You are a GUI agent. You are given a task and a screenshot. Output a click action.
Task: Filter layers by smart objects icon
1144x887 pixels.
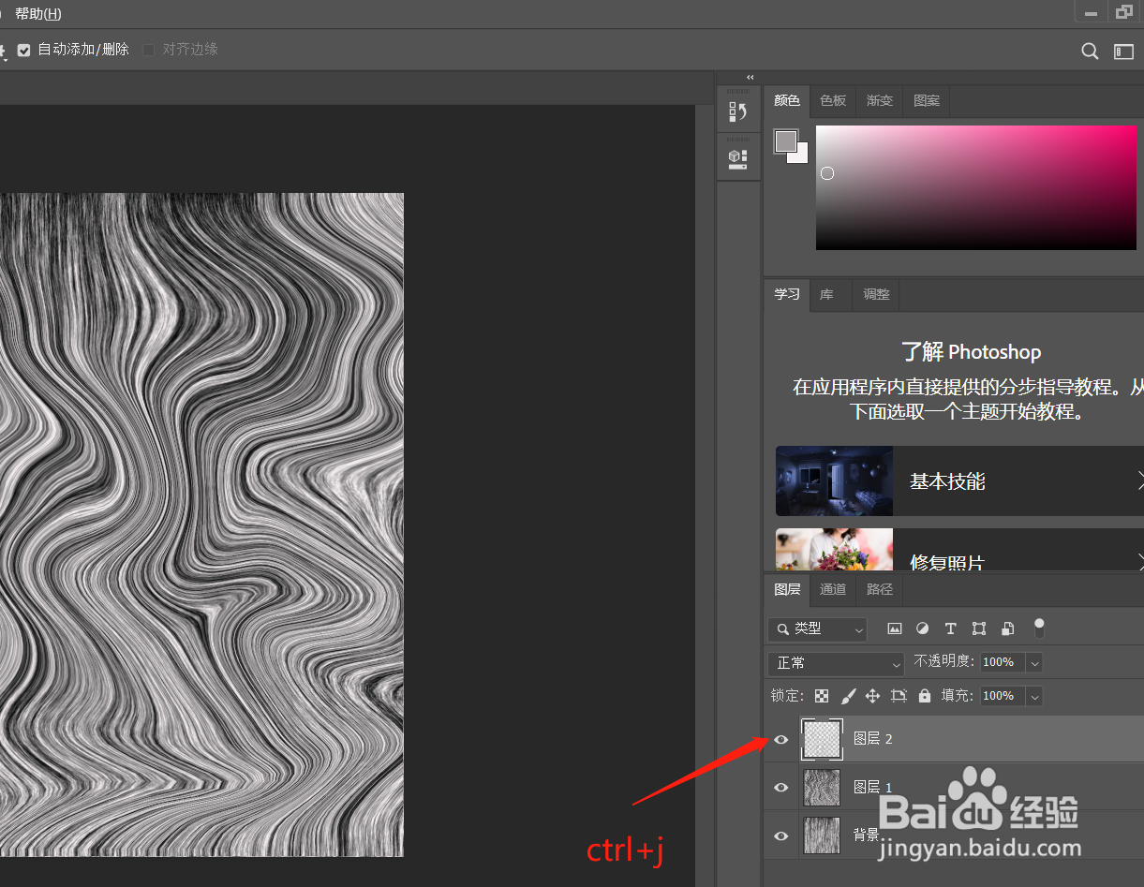pos(1007,629)
